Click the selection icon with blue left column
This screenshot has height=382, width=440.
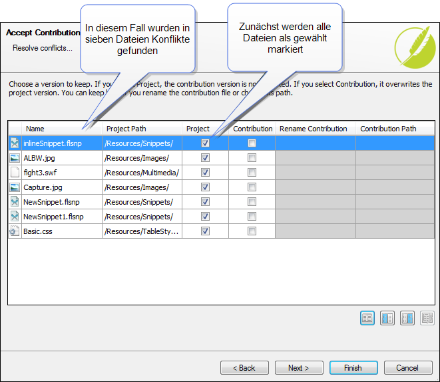click(x=387, y=318)
